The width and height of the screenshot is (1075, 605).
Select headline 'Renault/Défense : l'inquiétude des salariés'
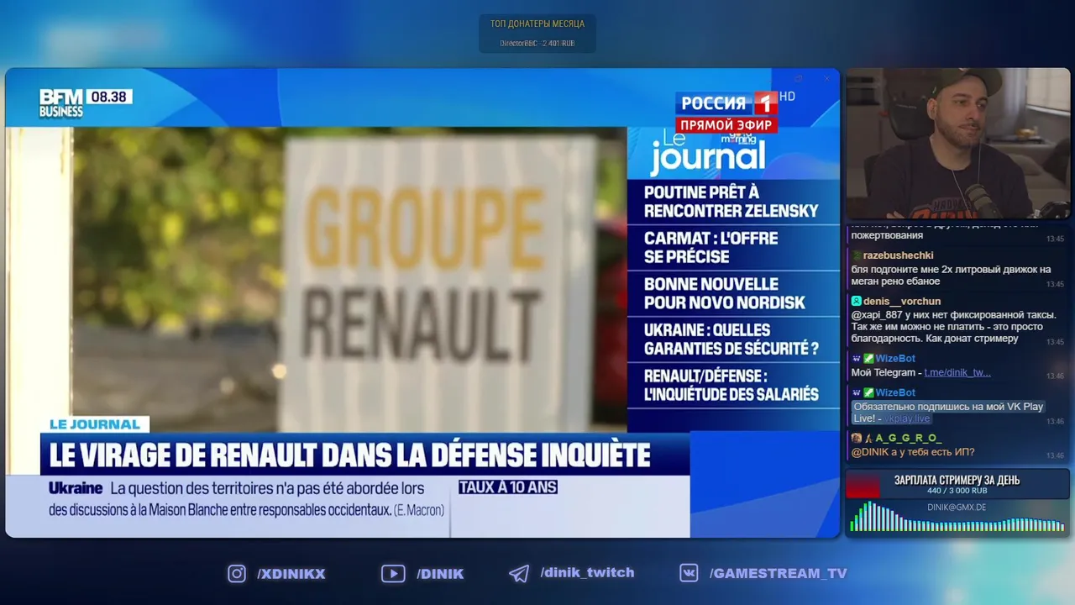(732, 385)
